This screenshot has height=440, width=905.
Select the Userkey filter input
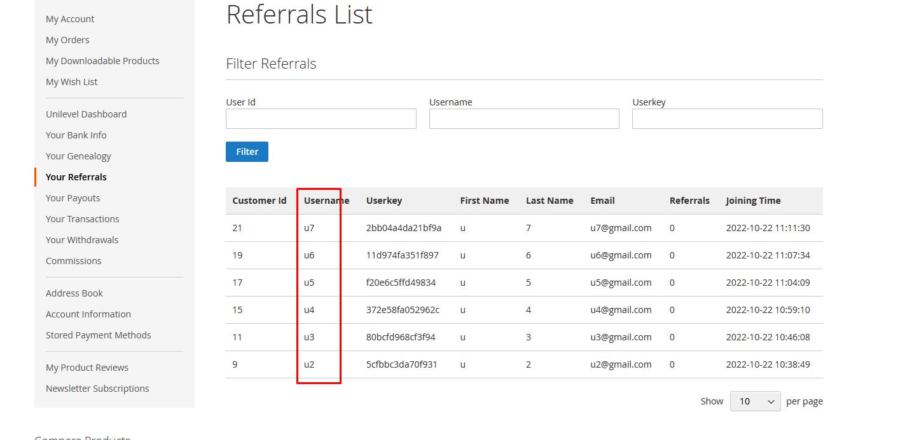click(727, 119)
